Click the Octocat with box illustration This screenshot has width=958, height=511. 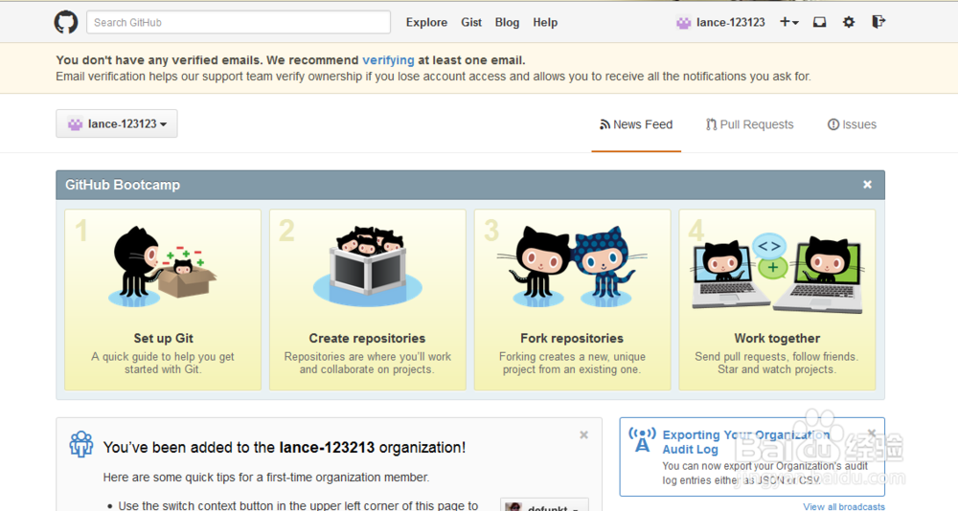pos(163,267)
